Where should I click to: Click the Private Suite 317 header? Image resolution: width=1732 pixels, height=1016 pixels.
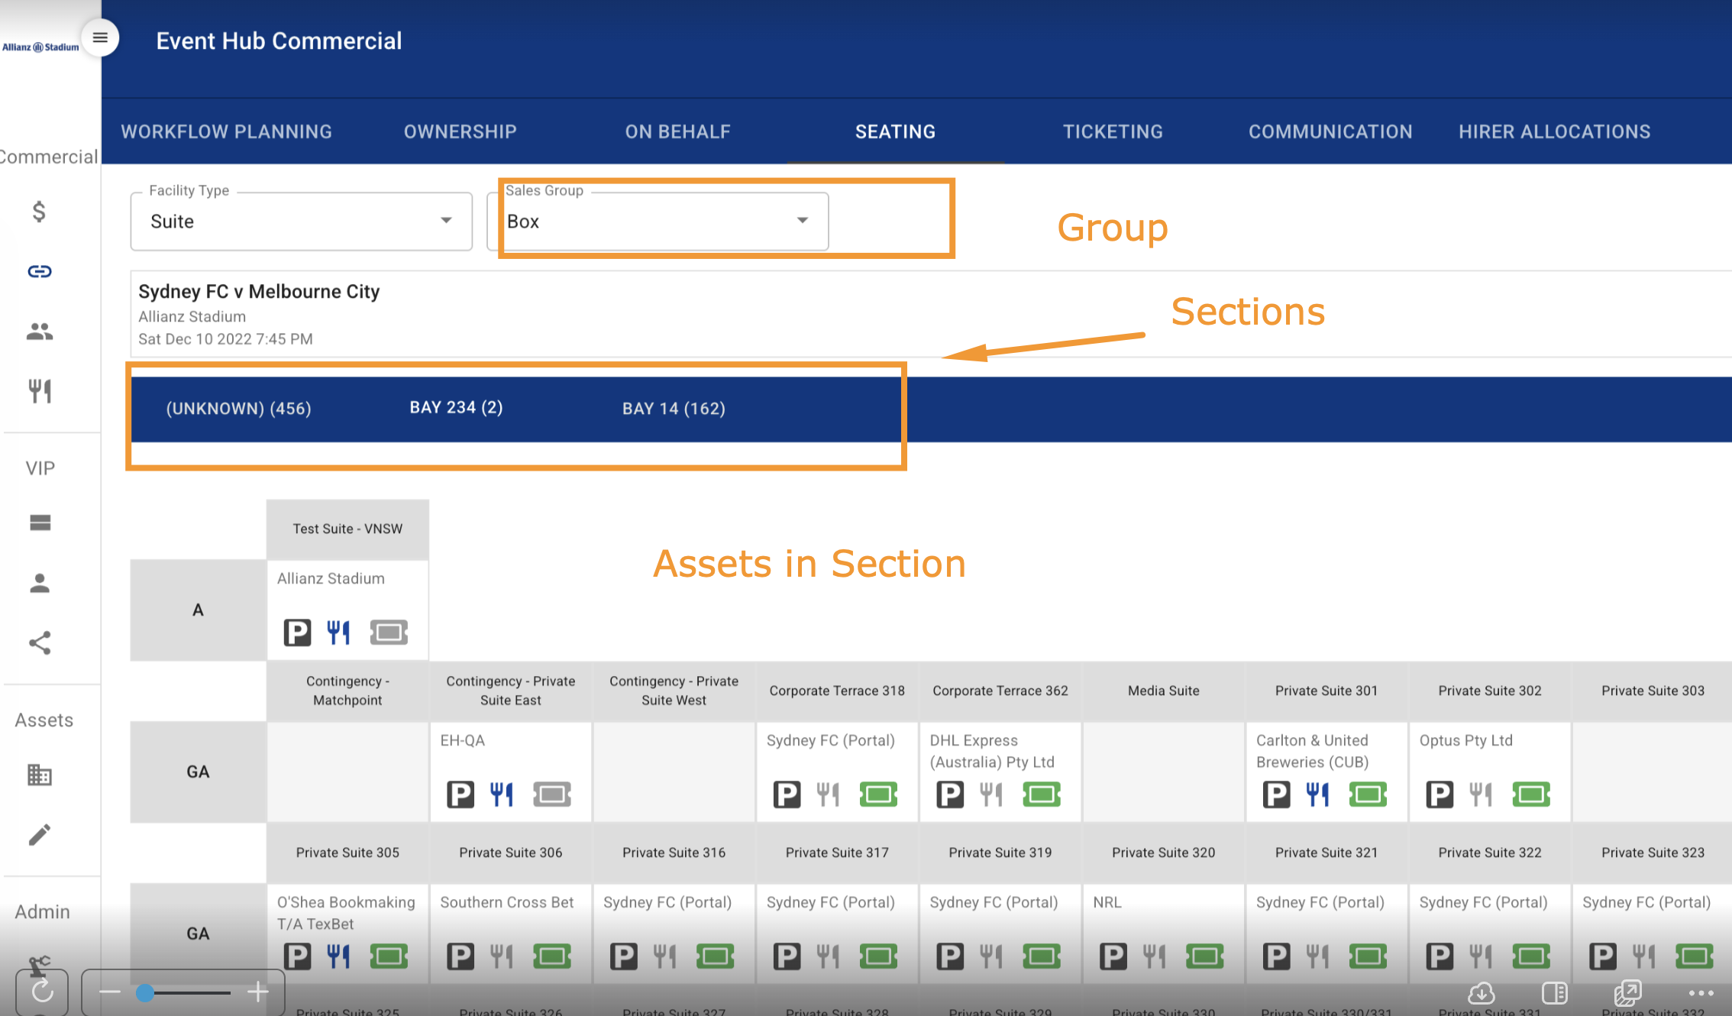tap(837, 853)
